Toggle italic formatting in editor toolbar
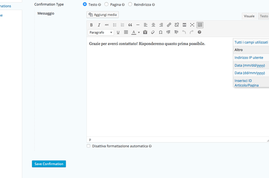 click(99, 25)
